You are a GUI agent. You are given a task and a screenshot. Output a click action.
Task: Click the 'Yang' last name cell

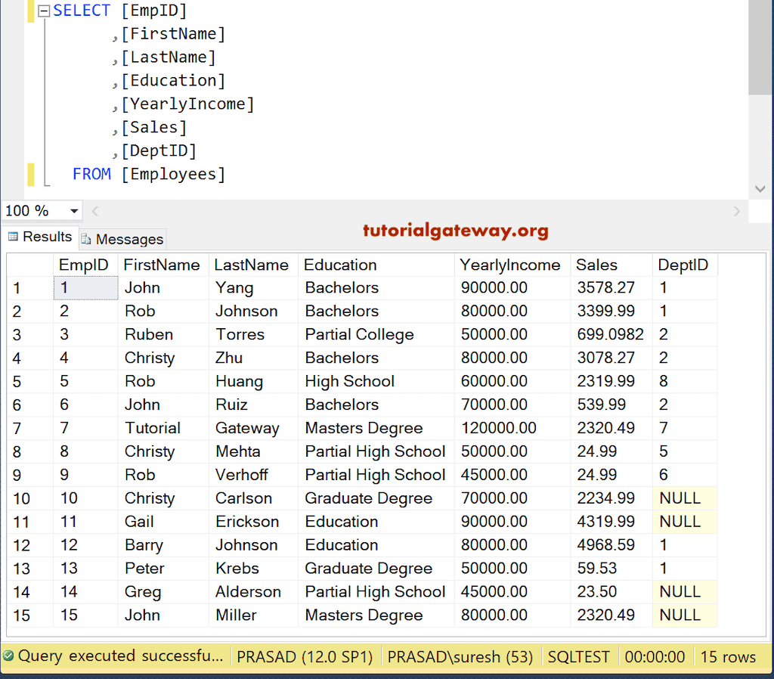(254, 288)
